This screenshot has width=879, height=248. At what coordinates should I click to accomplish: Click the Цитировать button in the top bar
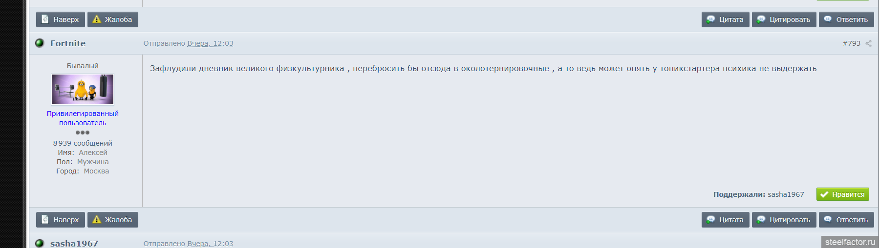click(784, 19)
